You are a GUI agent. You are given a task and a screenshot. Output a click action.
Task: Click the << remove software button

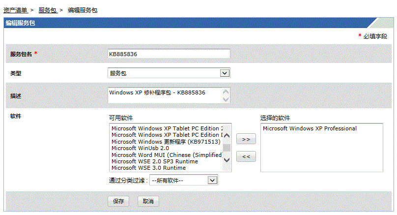[x=246, y=156]
